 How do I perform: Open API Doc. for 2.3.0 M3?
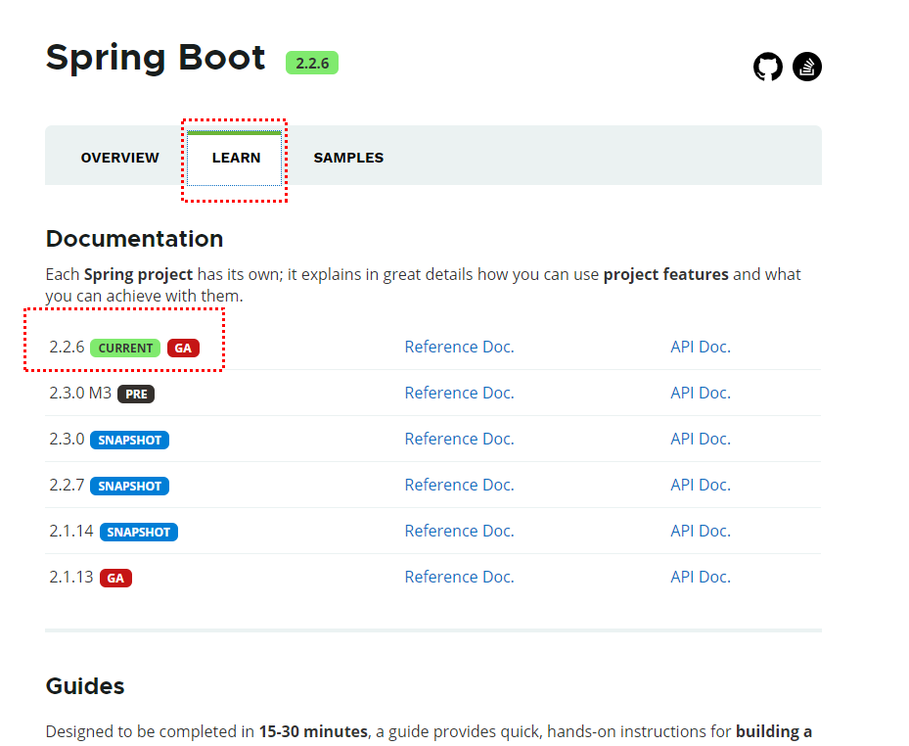[701, 393]
